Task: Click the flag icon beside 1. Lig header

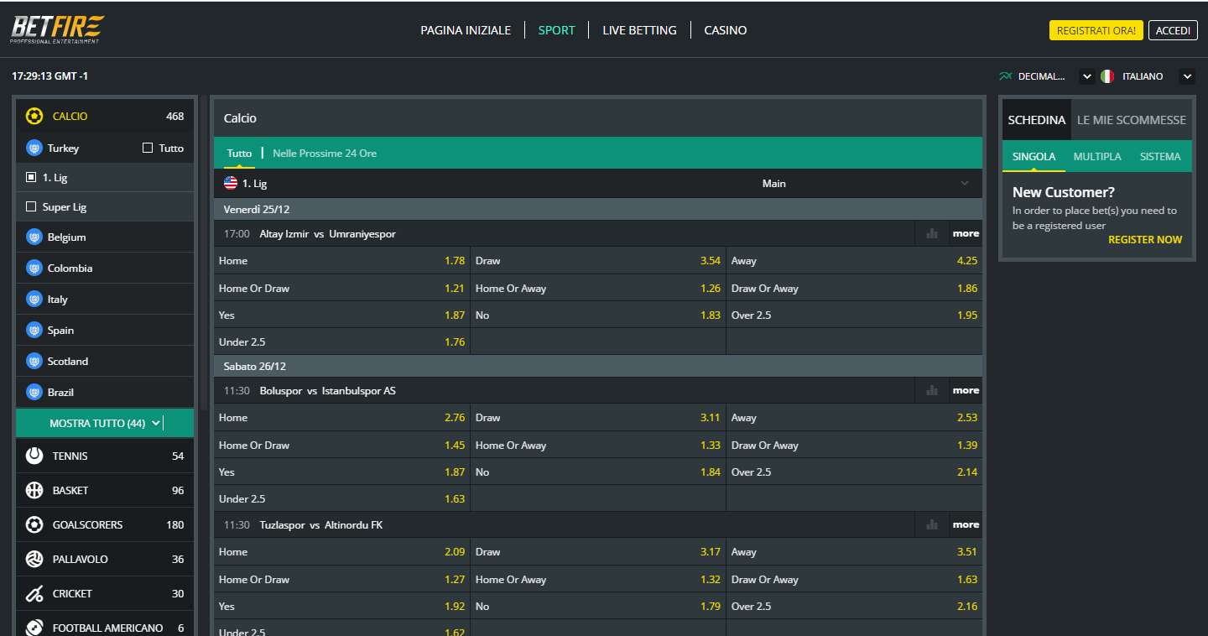Action: (x=231, y=183)
